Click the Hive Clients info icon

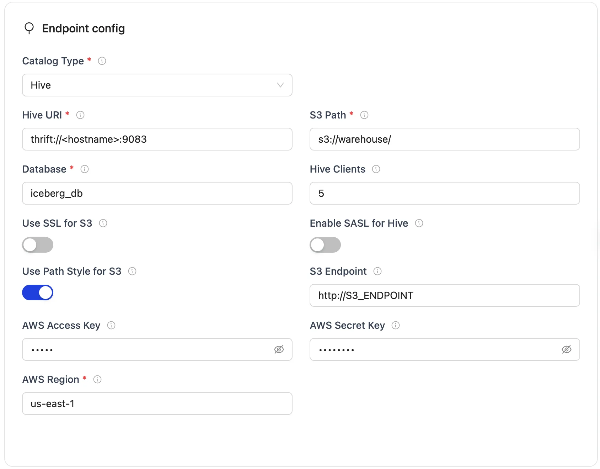coord(376,169)
